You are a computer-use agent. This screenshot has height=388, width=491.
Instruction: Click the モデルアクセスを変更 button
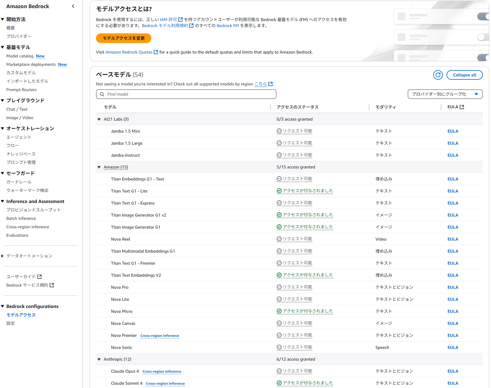pos(124,38)
